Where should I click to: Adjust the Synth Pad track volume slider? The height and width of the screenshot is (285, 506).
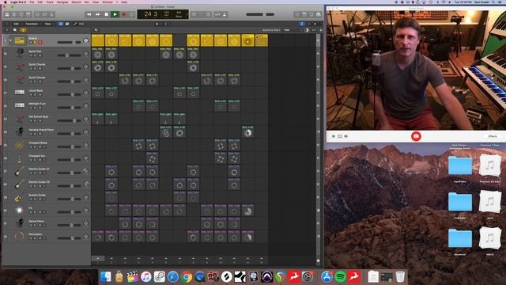(x=69, y=55)
